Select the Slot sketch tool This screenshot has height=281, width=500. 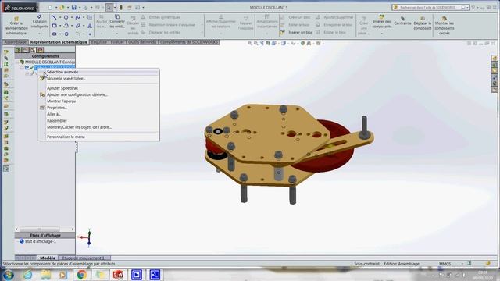55,34
